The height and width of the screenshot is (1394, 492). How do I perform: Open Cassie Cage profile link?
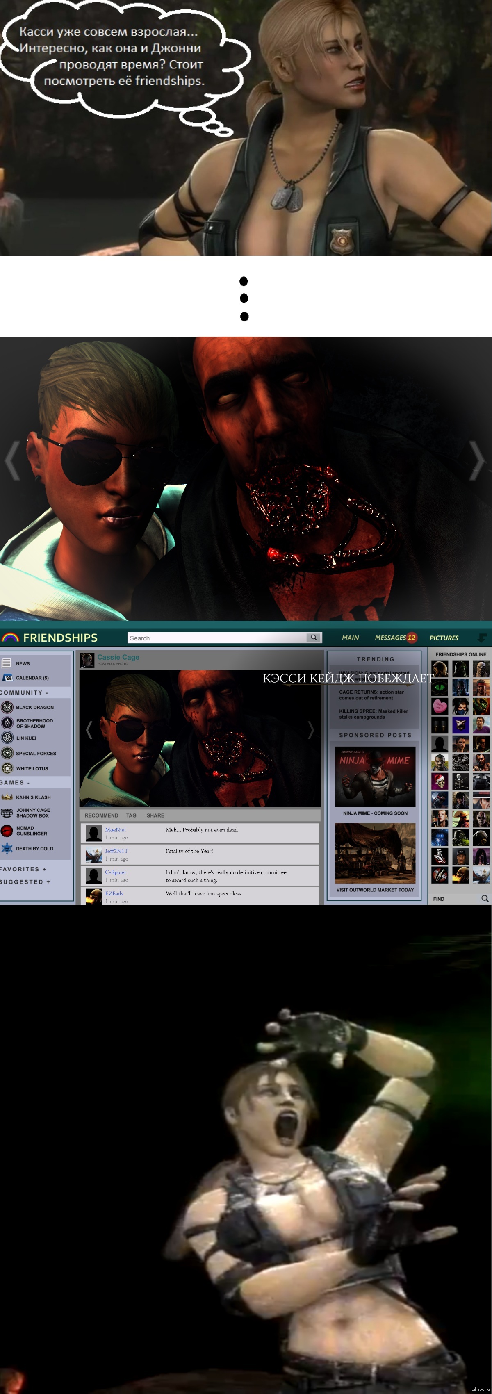click(118, 657)
